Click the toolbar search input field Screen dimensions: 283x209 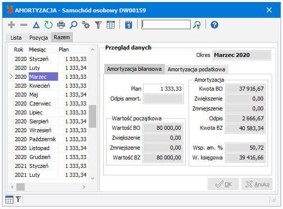166,25
